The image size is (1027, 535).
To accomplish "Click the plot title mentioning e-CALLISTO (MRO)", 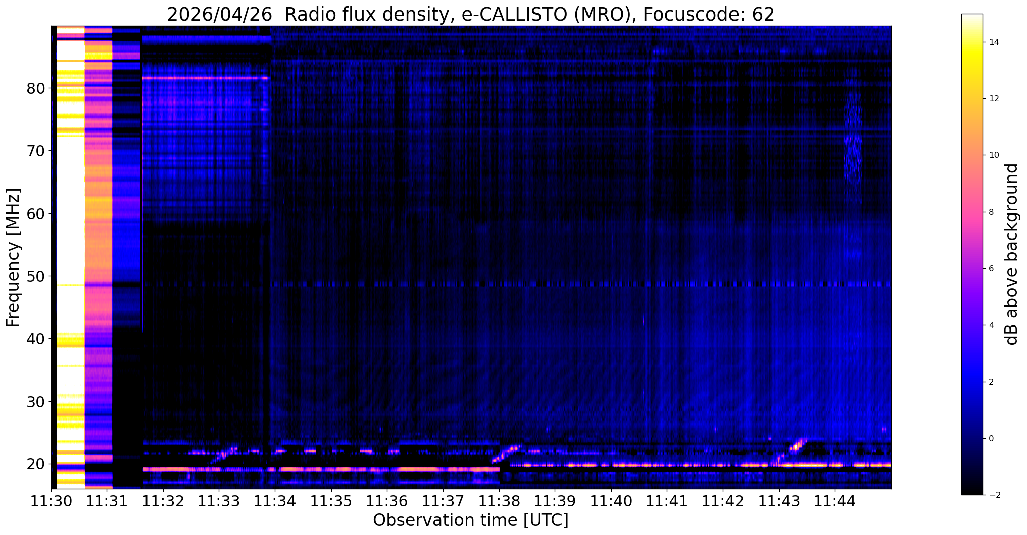I will (470, 15).
